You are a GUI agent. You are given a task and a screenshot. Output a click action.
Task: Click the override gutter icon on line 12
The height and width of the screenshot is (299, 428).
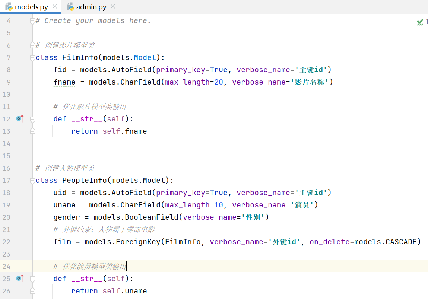20,119
